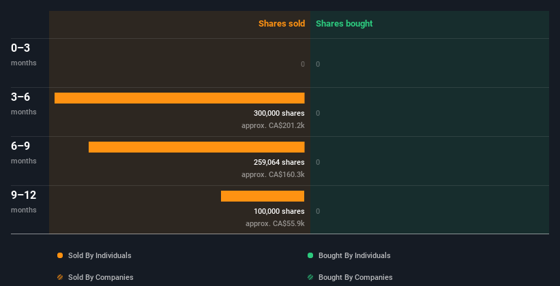Click the 259,064 shares label

tap(279, 162)
